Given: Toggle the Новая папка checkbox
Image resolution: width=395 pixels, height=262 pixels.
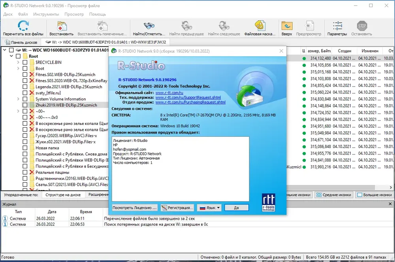Looking at the screenshot, I should pyautogui.click(x=25, y=148).
